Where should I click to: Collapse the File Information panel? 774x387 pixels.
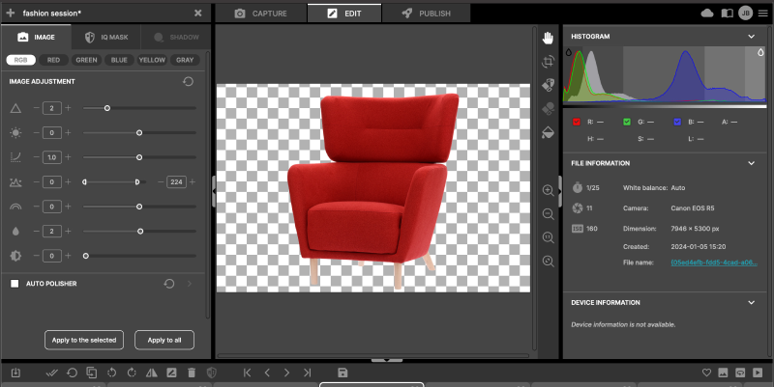pyautogui.click(x=752, y=163)
